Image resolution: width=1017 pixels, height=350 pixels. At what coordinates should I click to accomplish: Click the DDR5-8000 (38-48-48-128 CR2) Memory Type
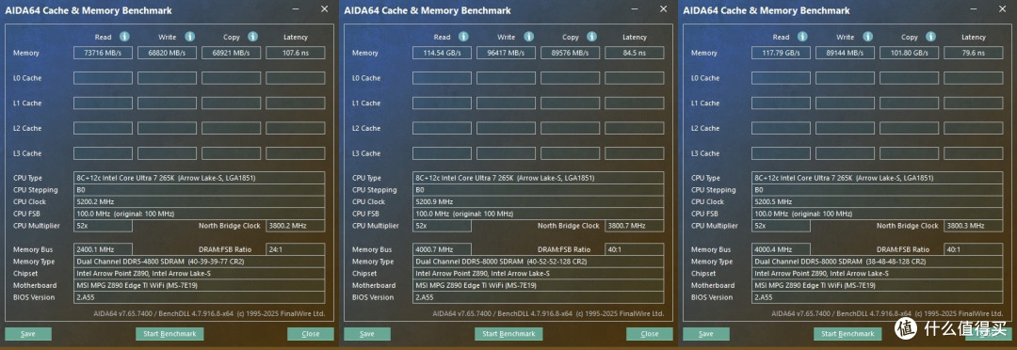tap(878, 262)
